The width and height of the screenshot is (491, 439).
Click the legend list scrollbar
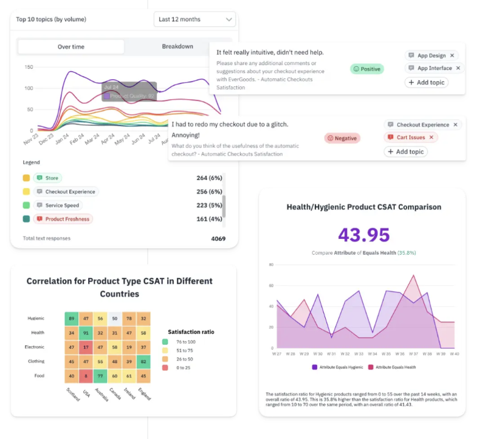coord(224,206)
